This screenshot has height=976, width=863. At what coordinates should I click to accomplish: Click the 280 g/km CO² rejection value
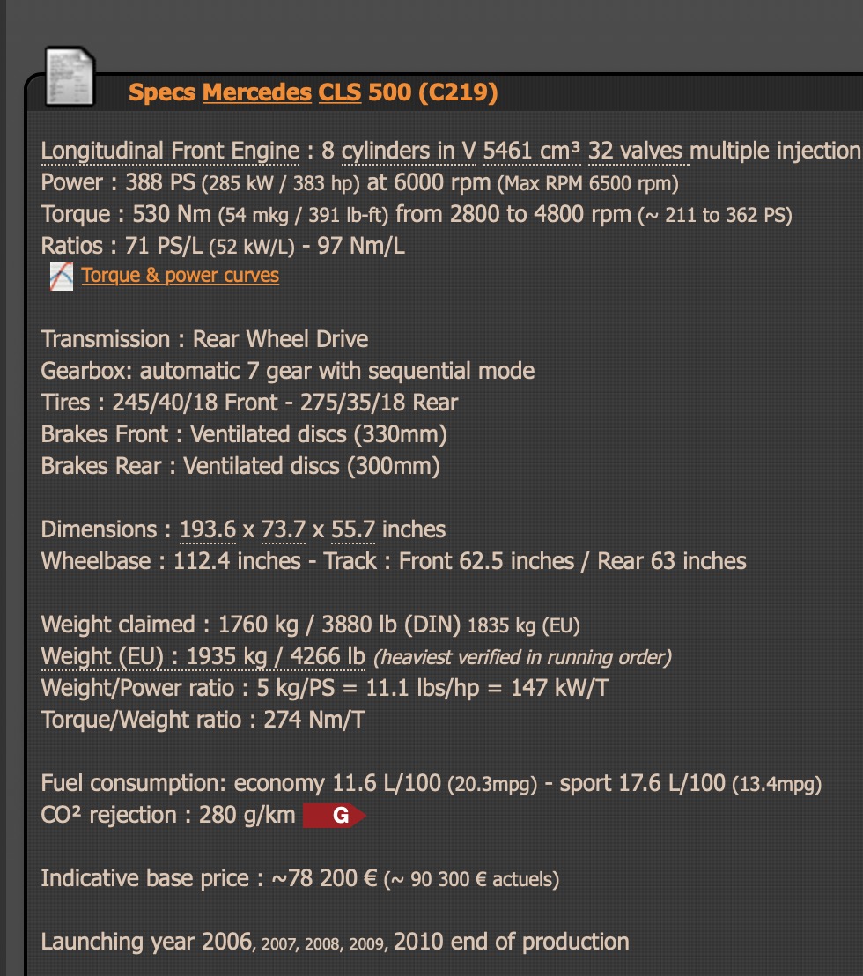[x=247, y=816]
